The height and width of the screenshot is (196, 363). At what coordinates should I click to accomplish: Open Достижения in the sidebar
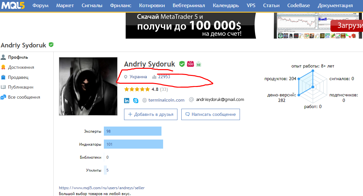tap(21, 67)
